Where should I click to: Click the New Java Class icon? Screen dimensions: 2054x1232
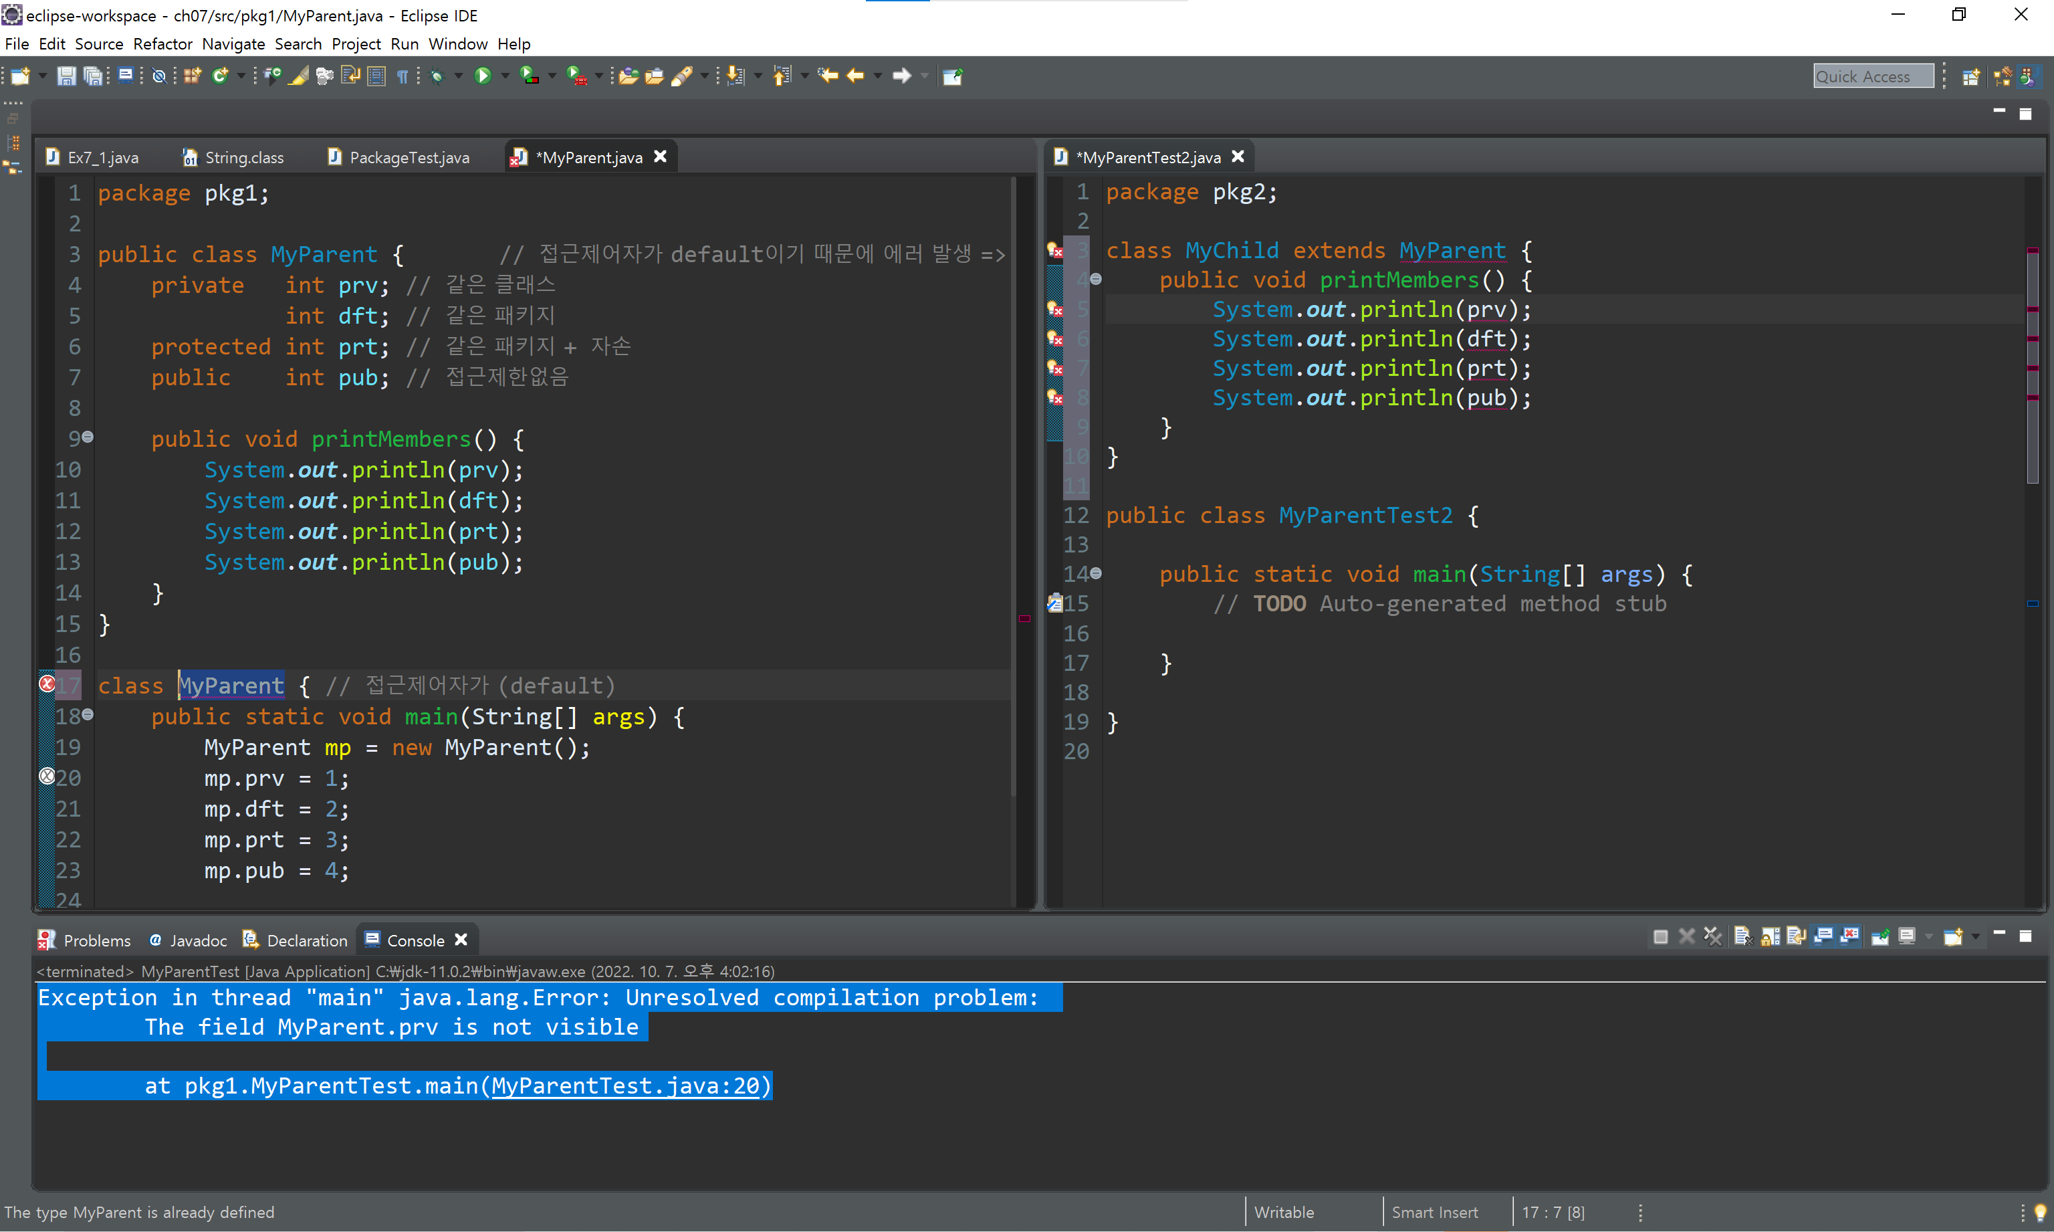coord(219,76)
